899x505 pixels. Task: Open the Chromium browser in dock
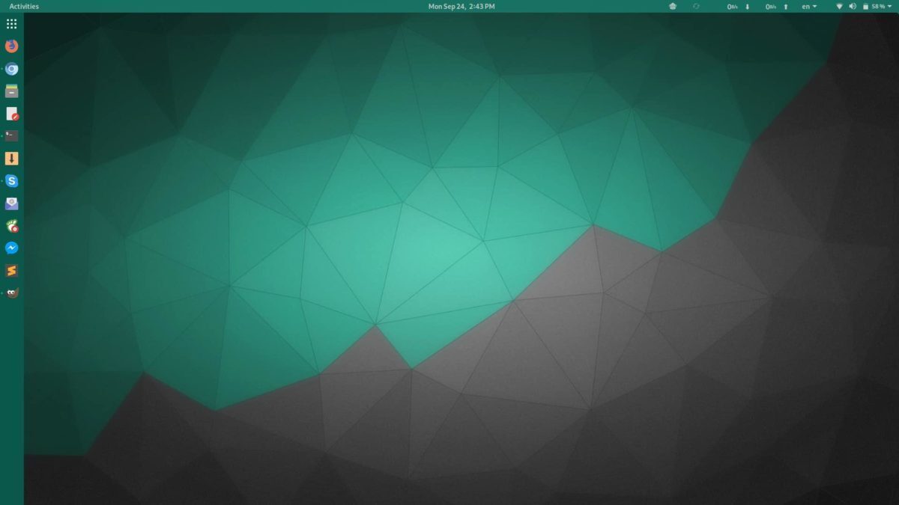coord(11,69)
